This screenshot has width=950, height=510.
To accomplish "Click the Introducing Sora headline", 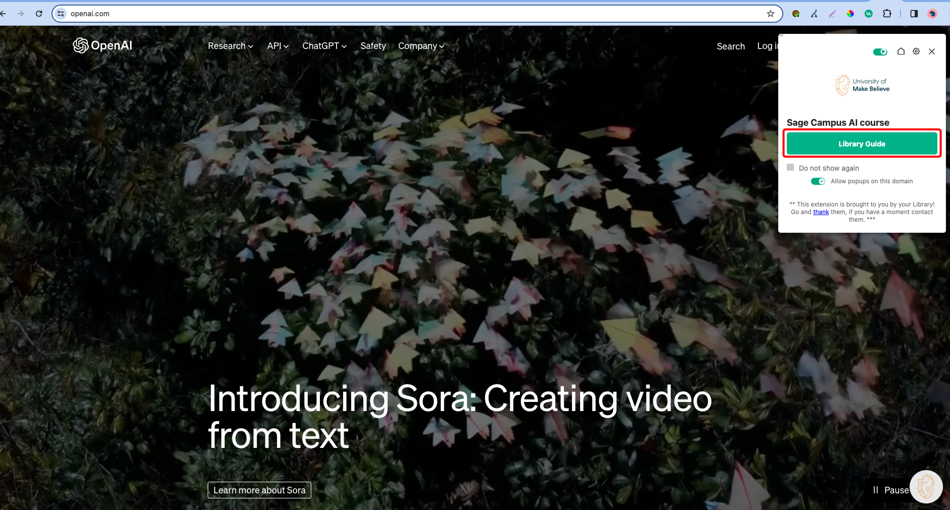I will click(460, 417).
